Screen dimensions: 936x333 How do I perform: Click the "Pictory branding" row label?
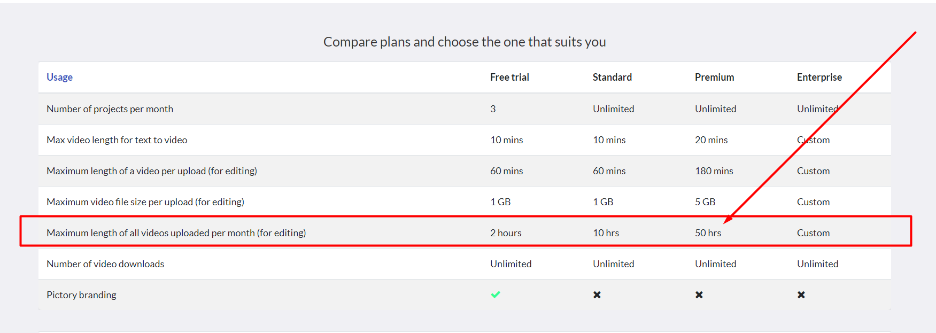click(81, 295)
